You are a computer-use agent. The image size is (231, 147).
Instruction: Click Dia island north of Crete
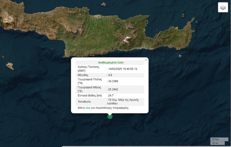103,4
